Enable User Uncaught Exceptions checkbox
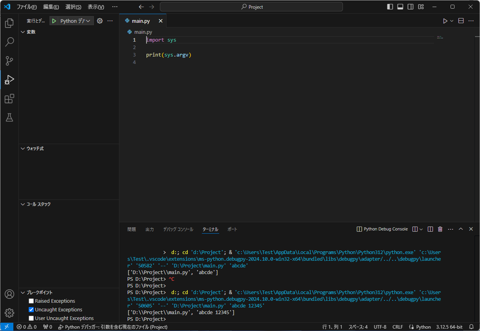Image resolution: width=480 pixels, height=331 pixels. (31, 318)
